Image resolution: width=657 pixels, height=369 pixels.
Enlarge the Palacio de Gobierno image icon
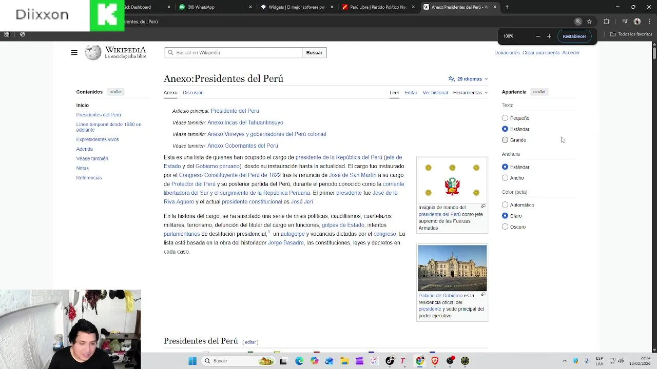(x=483, y=294)
